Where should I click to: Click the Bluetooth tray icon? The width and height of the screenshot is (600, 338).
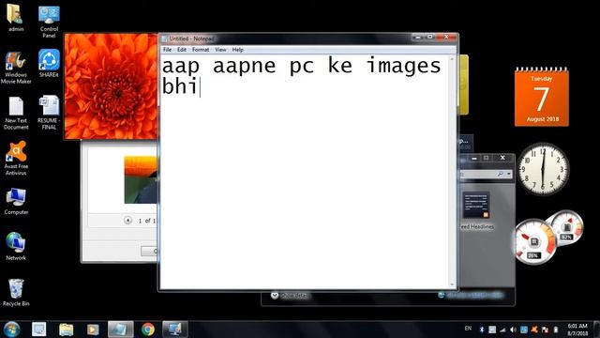(x=482, y=330)
